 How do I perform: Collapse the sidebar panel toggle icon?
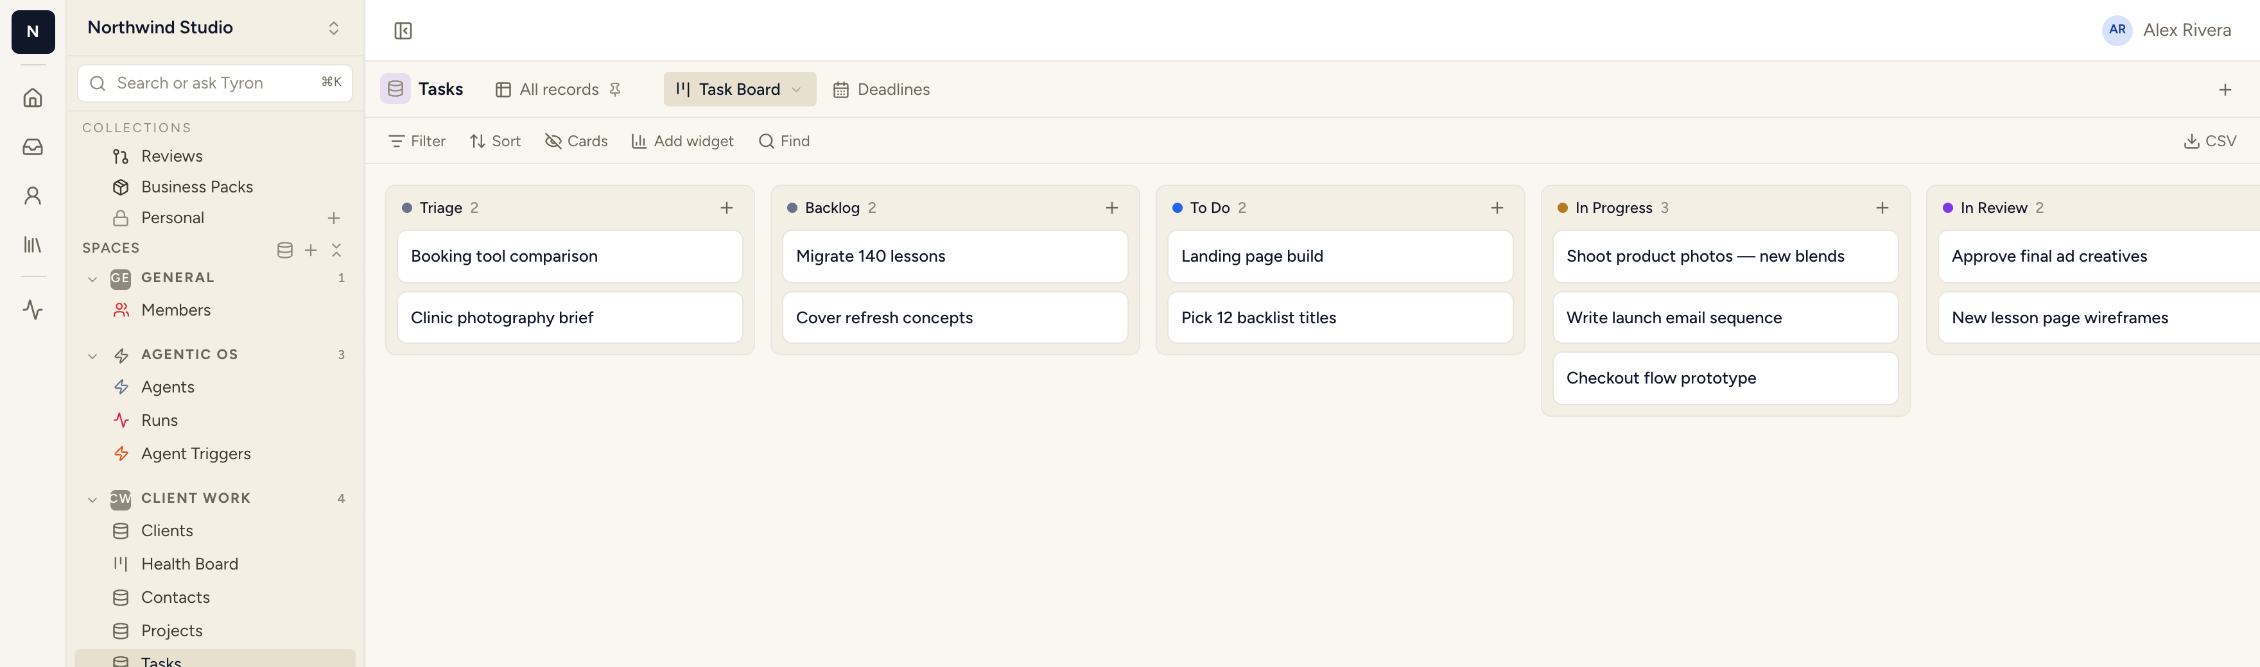(403, 31)
